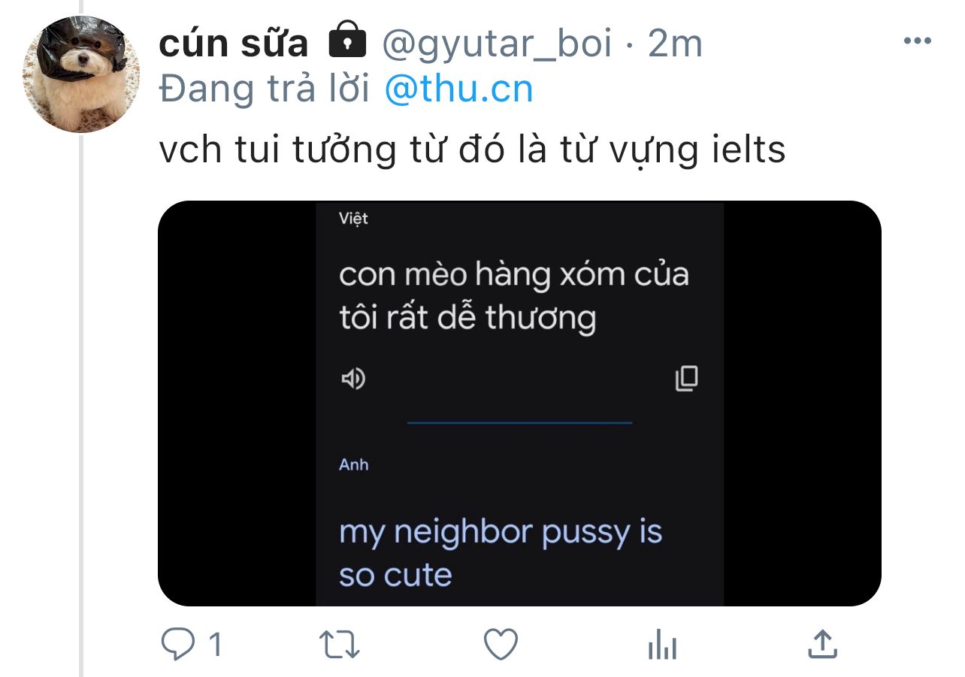Click the @gyutar_boi username handle
This screenshot has height=677, width=965.
(x=497, y=46)
